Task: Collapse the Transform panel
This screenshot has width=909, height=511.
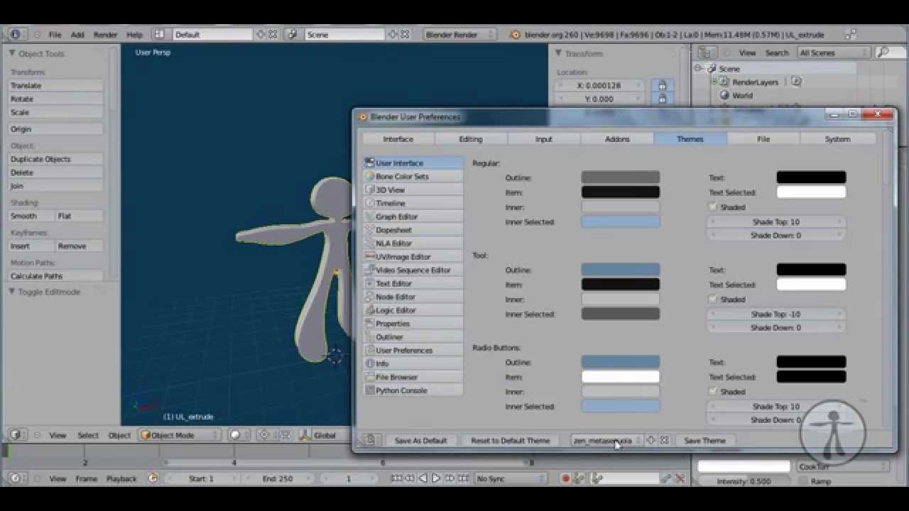Action: (559, 53)
